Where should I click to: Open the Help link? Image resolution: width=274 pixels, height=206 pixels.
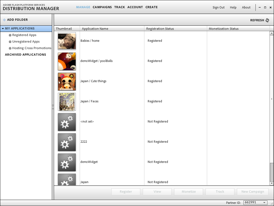233,7
